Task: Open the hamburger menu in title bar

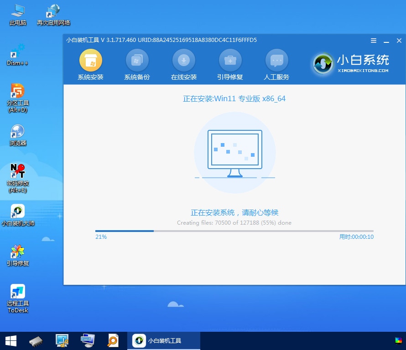Action: (x=374, y=41)
